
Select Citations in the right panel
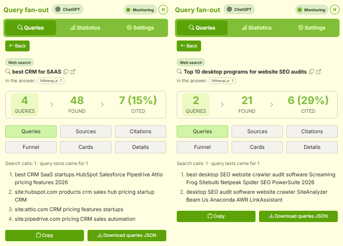tap(312, 131)
